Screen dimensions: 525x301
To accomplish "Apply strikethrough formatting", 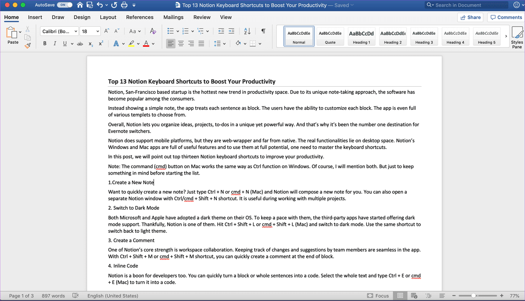I will [x=80, y=44].
